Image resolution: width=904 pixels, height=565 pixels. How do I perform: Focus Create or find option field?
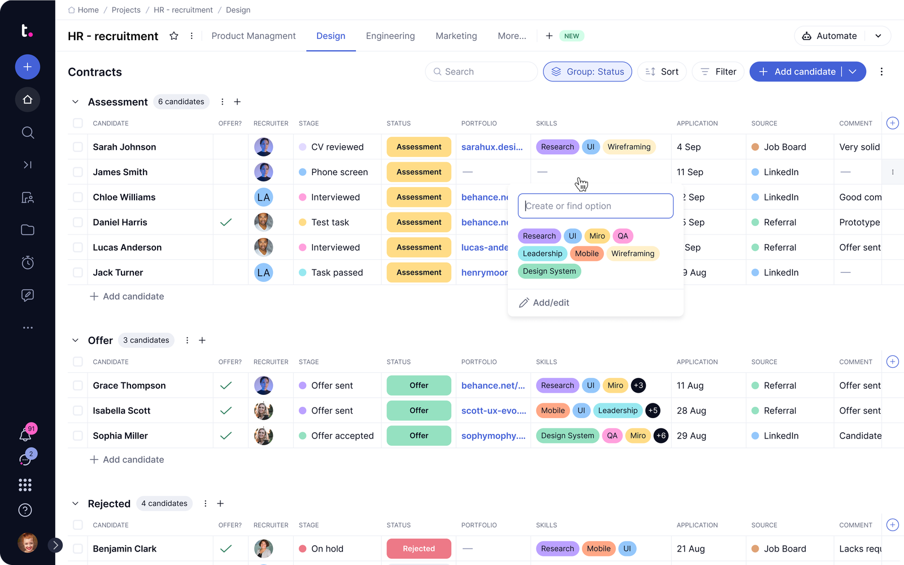pos(596,206)
